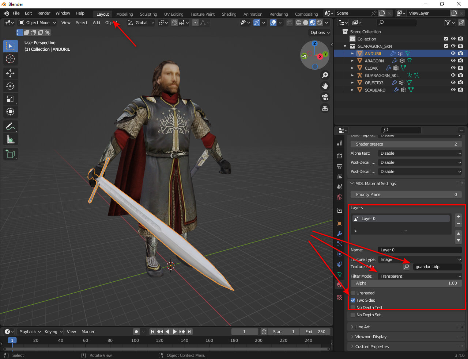The height and width of the screenshot is (359, 468).
Task: Open the Output properties tab
Action: click(x=340, y=166)
